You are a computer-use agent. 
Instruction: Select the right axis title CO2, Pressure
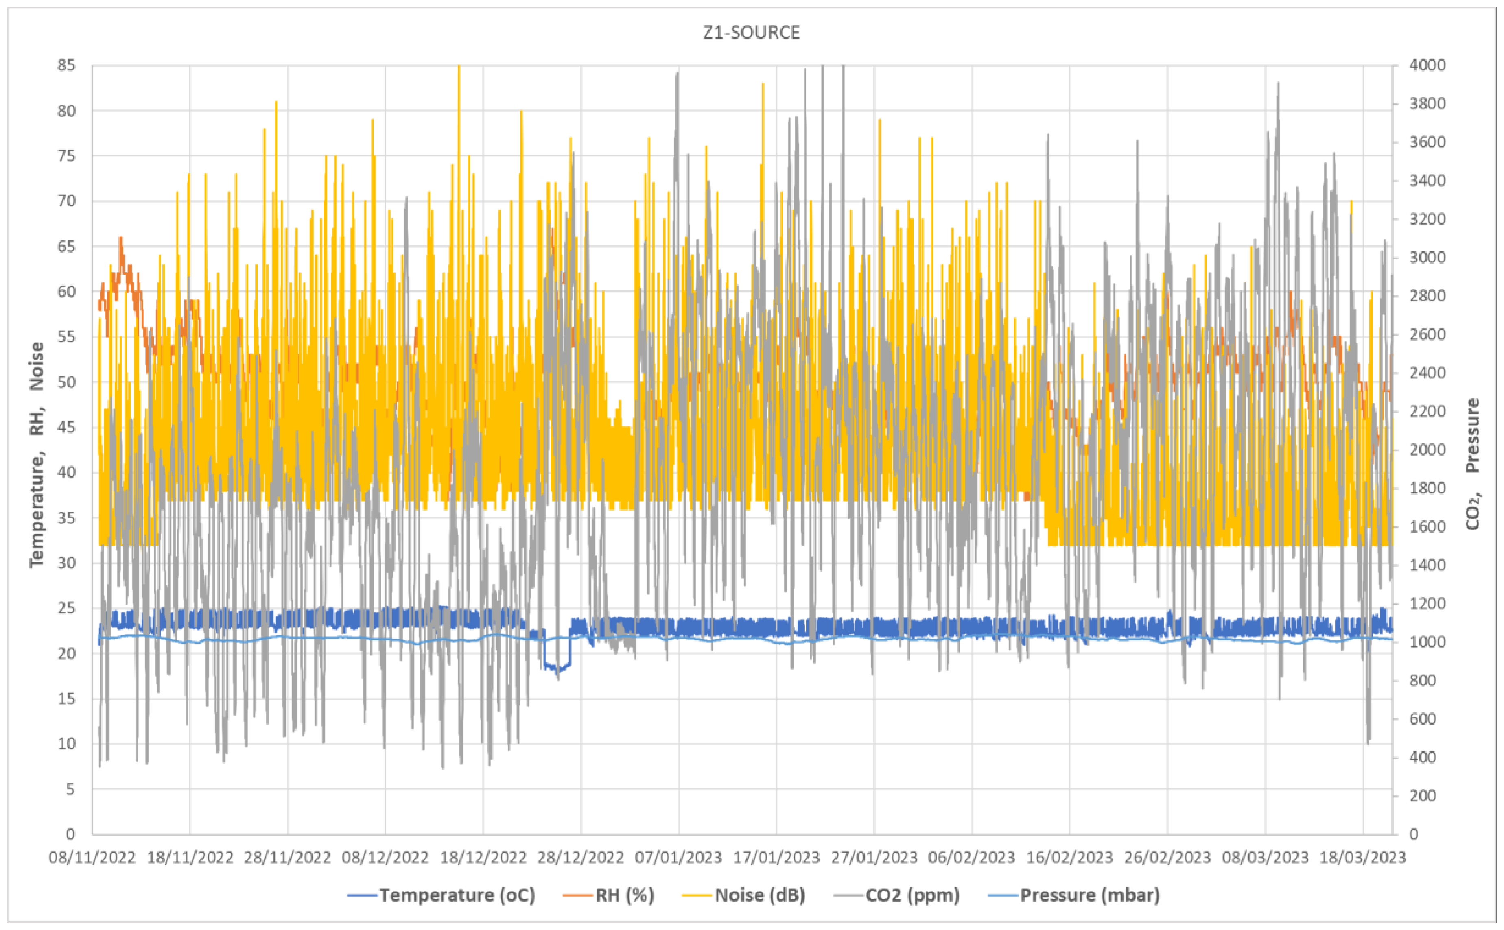[1472, 464]
